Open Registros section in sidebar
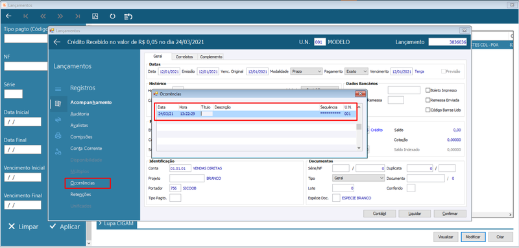The image size is (519, 248). click(82, 88)
